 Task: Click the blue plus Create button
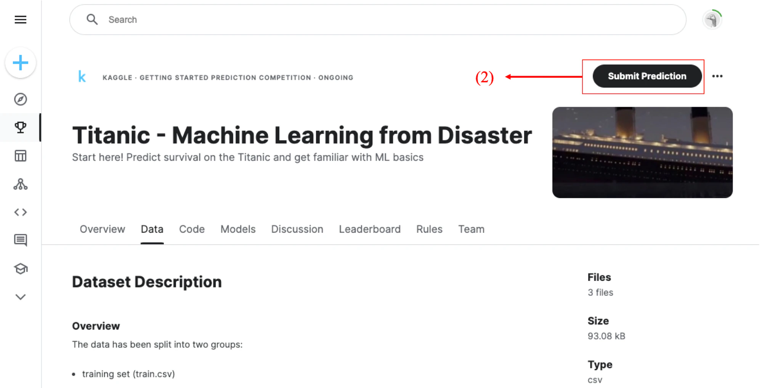[21, 63]
